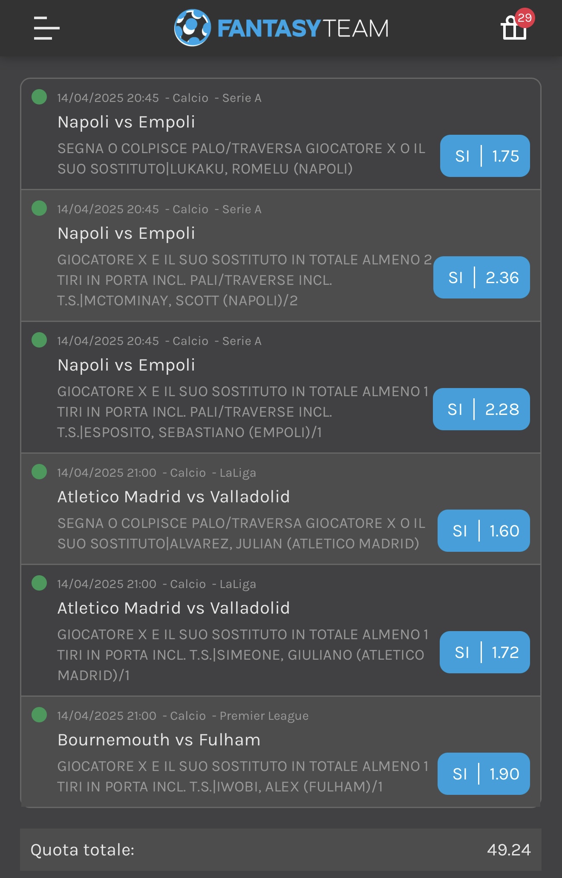Tap the Fantasy Team soccer ball logo
This screenshot has height=878, width=562.
[x=193, y=28]
